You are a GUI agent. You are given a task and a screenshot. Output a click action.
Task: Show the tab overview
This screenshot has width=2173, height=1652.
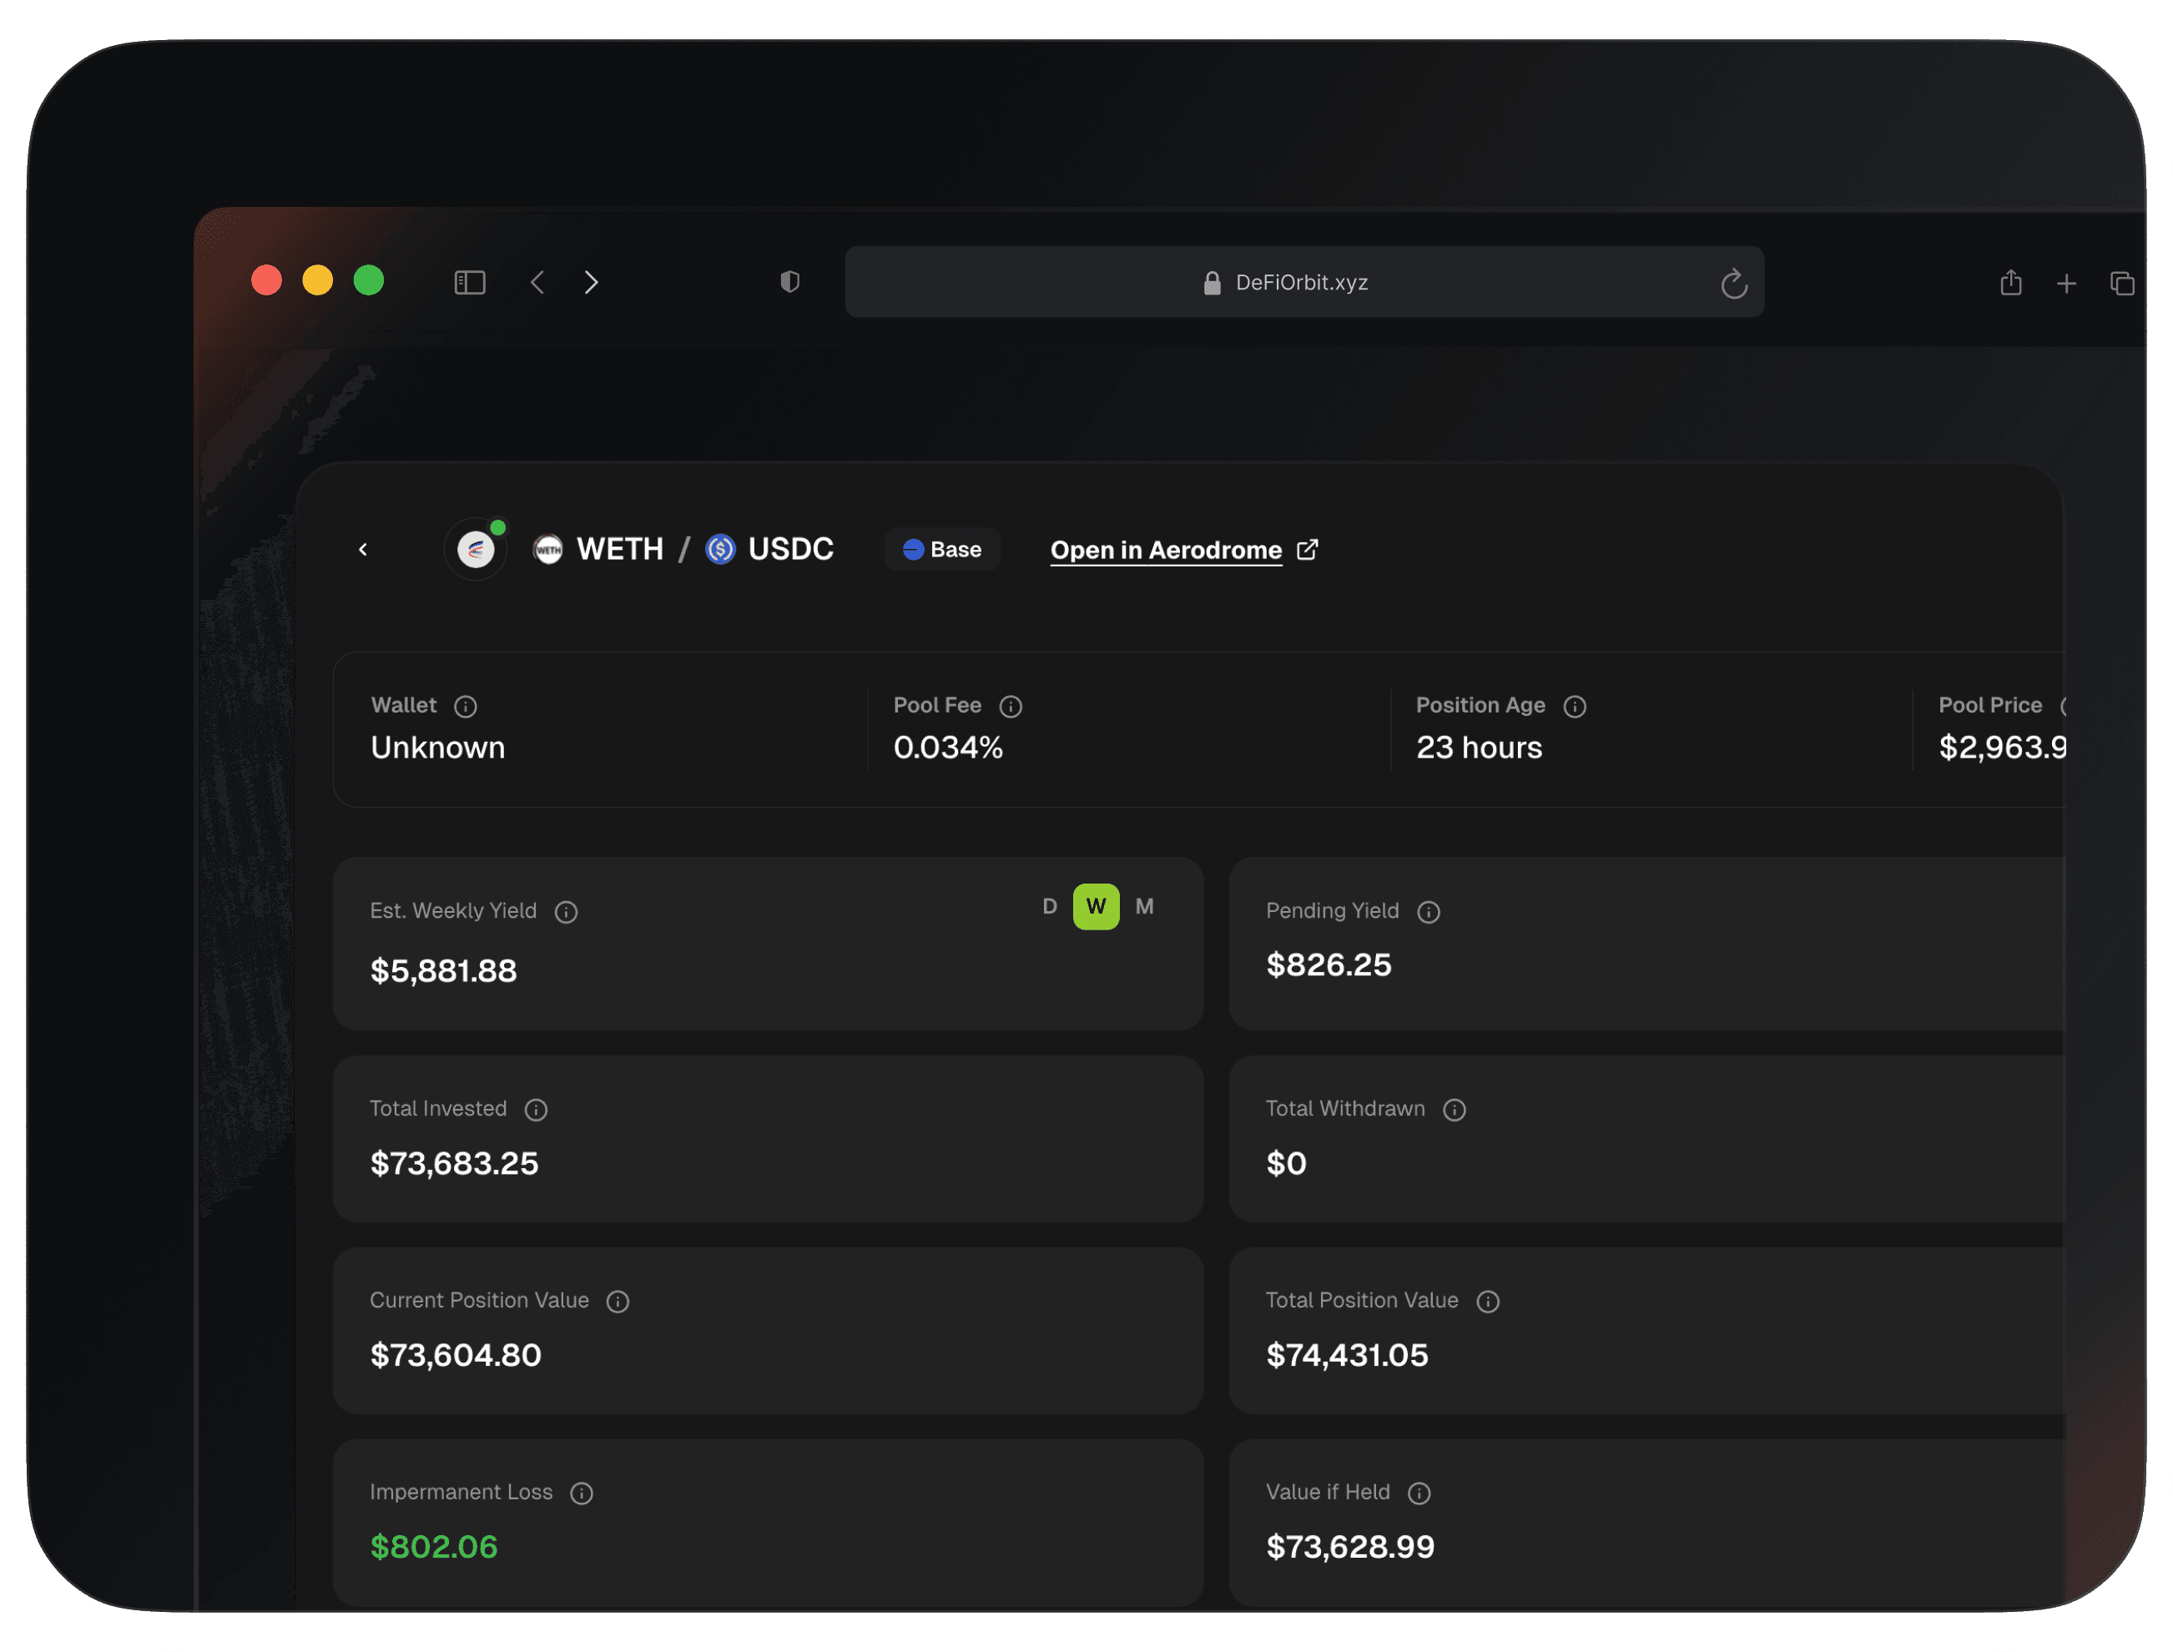2122,285
